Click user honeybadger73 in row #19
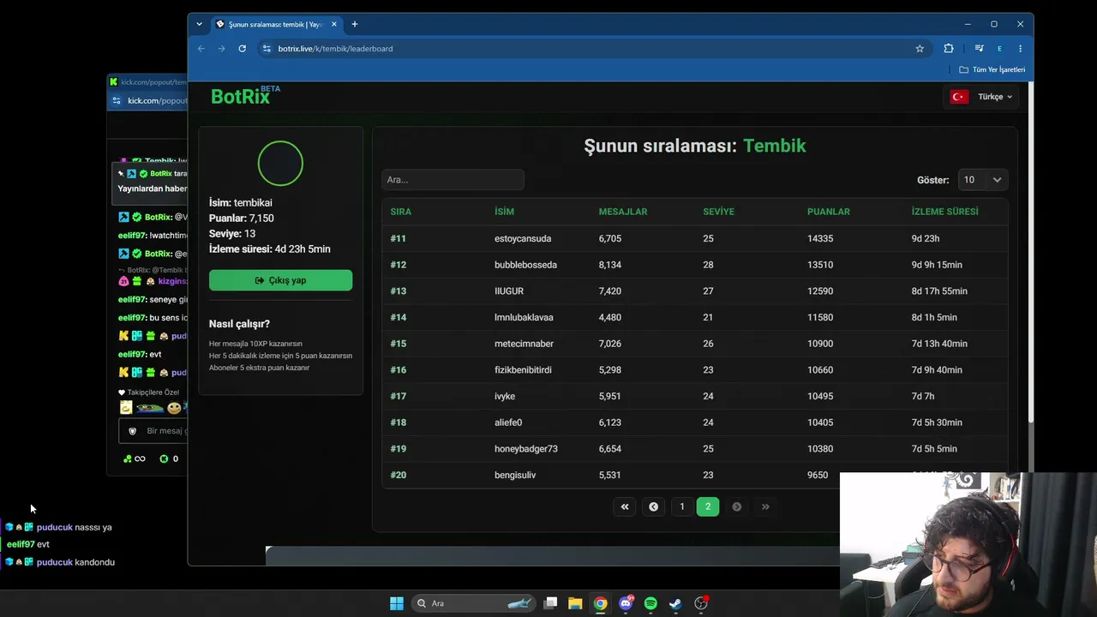 click(526, 449)
